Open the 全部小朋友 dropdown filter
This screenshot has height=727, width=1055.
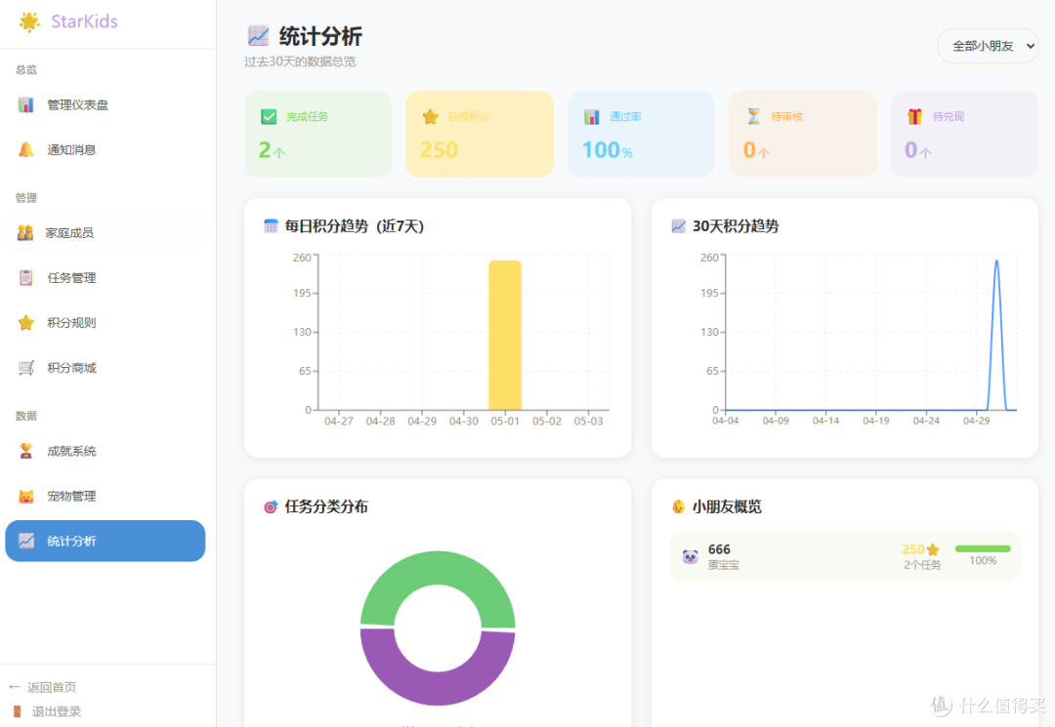pyautogui.click(x=988, y=46)
